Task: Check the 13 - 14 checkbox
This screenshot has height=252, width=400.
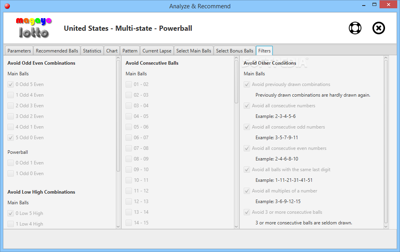Action: tap(129, 212)
